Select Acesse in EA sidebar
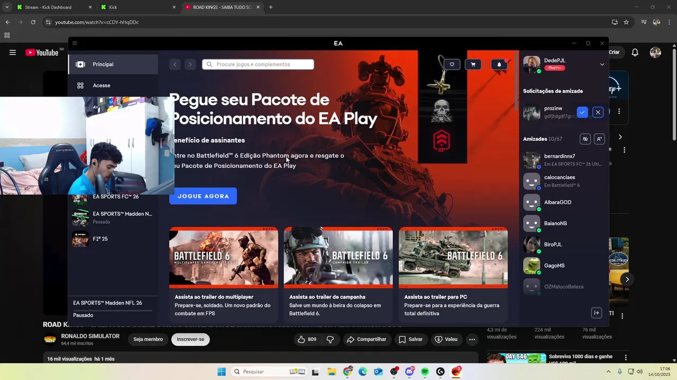 tap(113, 85)
